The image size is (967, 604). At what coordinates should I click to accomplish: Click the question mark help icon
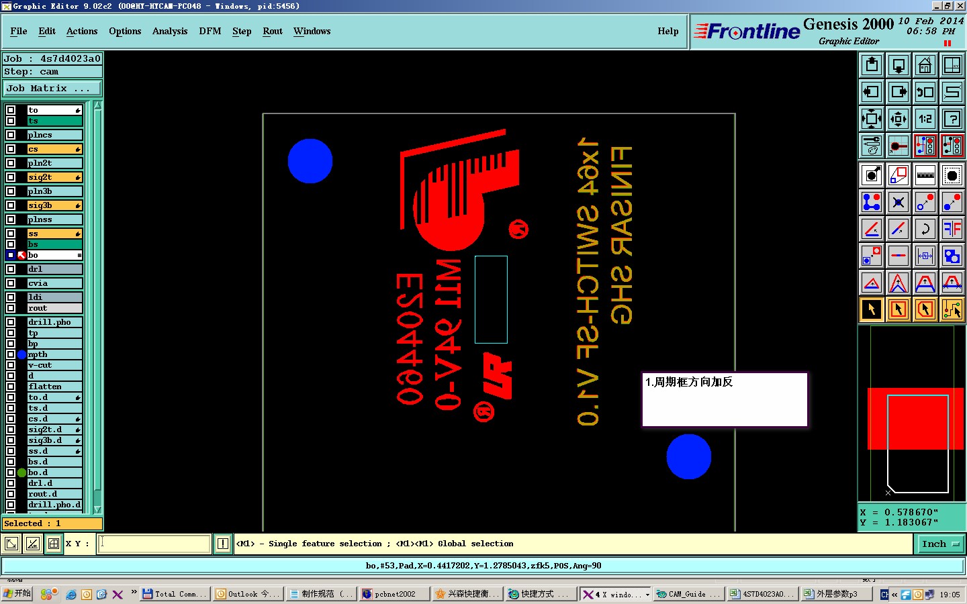pyautogui.click(x=952, y=119)
